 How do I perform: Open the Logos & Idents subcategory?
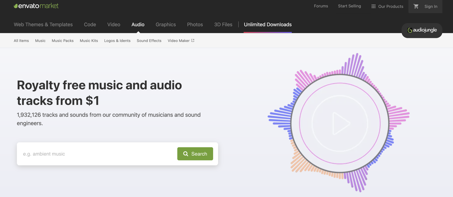tap(117, 41)
